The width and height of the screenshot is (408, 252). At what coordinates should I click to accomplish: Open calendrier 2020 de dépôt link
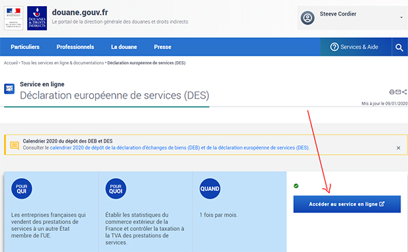pos(180,148)
